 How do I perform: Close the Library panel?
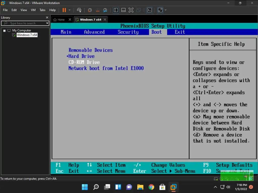(47, 17)
